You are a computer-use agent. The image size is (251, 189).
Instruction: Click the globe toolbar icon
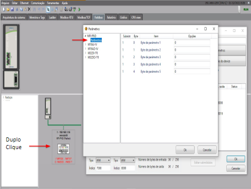(x=52, y=10)
